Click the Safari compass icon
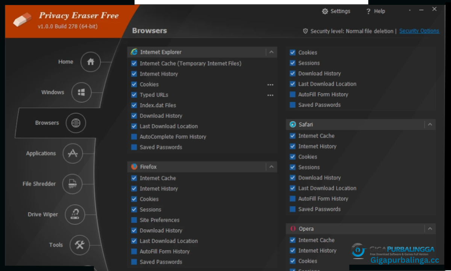 pos(293,125)
